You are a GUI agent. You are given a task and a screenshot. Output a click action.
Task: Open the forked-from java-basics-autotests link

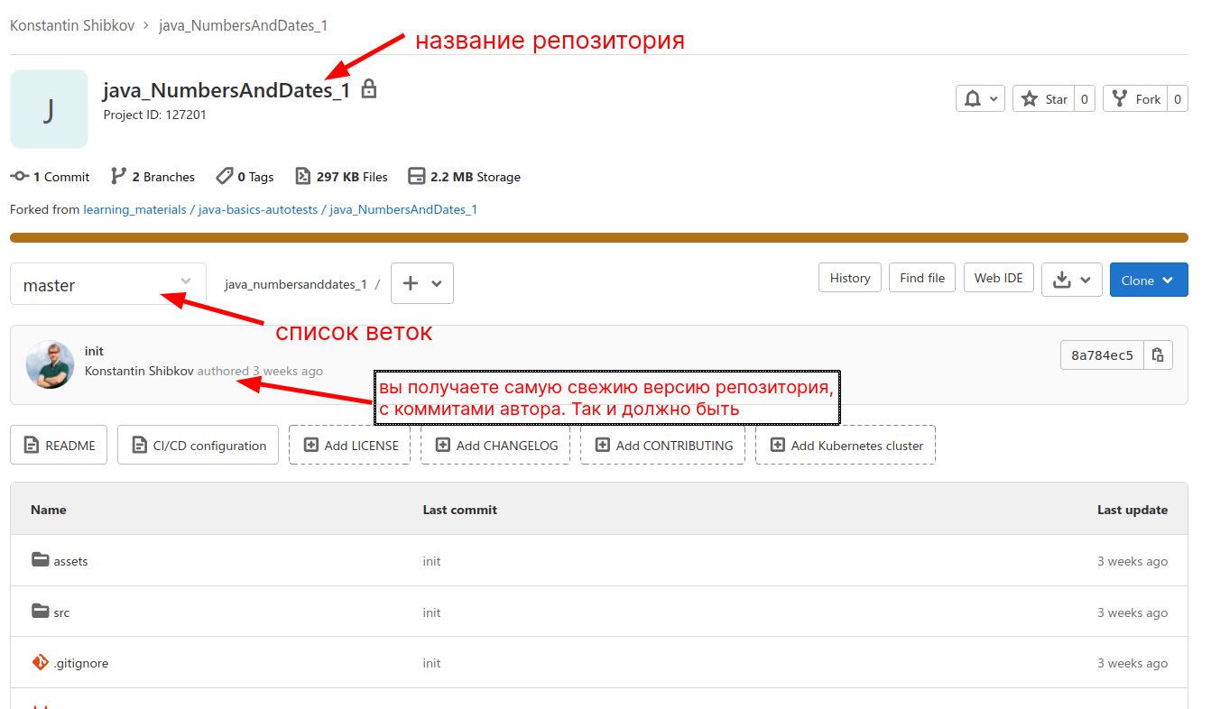258,209
